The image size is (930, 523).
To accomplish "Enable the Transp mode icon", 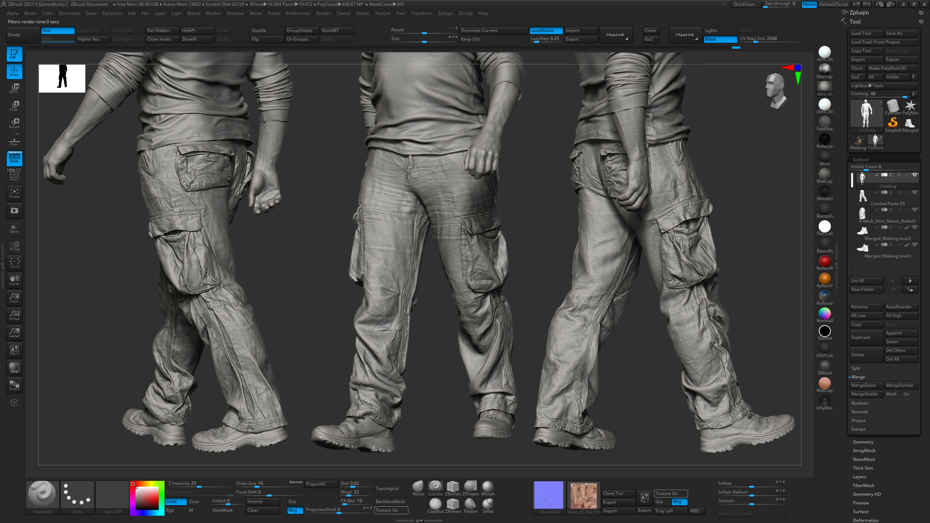I will tap(15, 228).
